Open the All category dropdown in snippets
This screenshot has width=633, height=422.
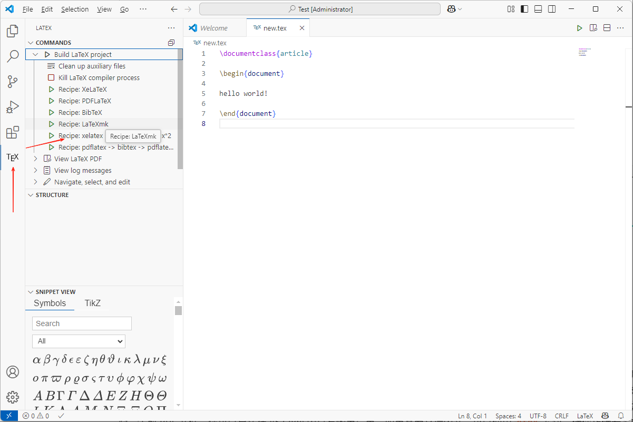point(79,341)
